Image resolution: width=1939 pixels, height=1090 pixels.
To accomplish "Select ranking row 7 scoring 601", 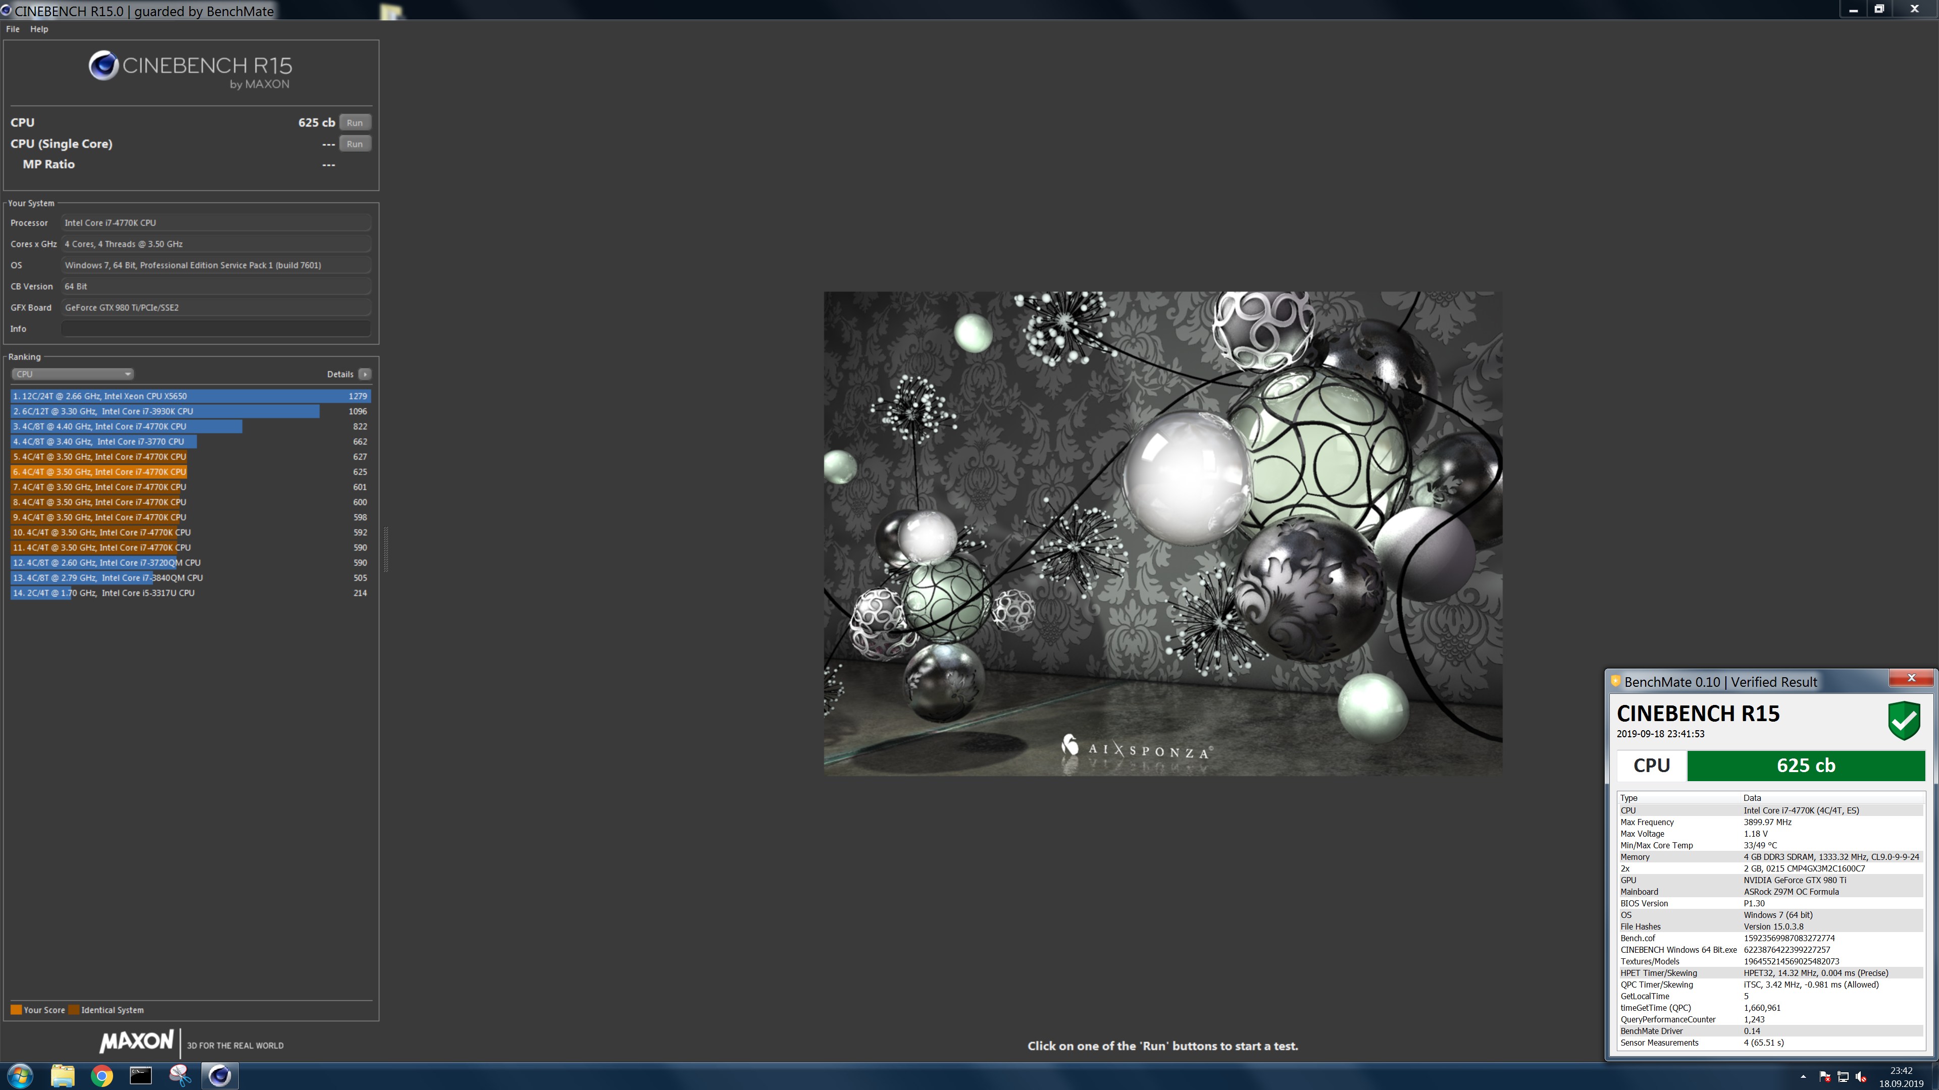I will 191,486.
